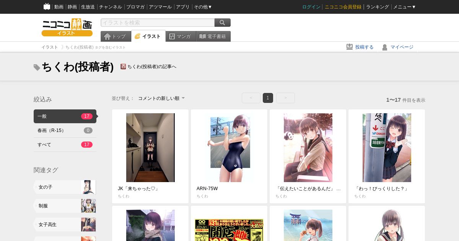Open アプリ in top bar
The image size is (459, 241).
[x=183, y=7]
